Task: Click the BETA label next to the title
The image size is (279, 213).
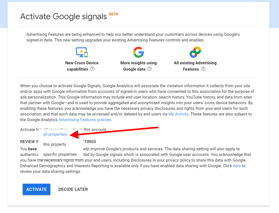Action: 114,14
